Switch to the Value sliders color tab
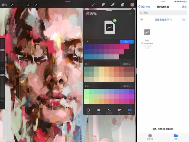The image size is (189, 142). click(119, 111)
